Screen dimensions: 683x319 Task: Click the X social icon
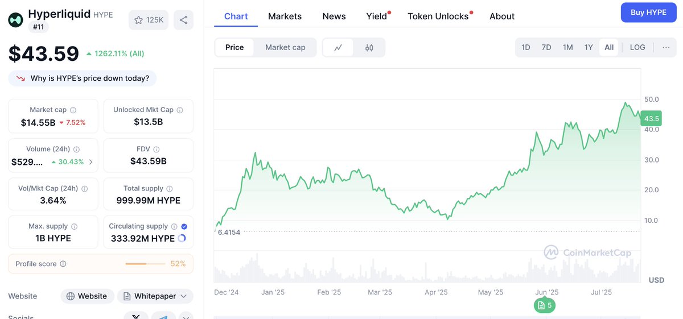coord(136,316)
